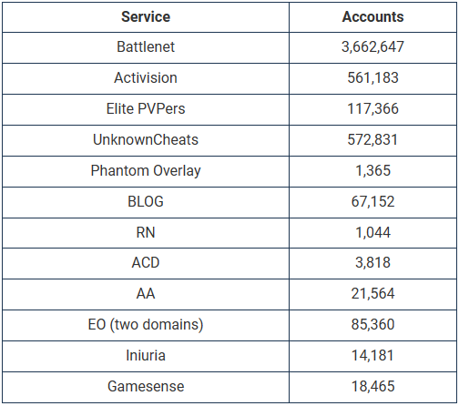This screenshot has width=459, height=406.
Task: Click the 85,360 accounts value
Action: click(372, 324)
